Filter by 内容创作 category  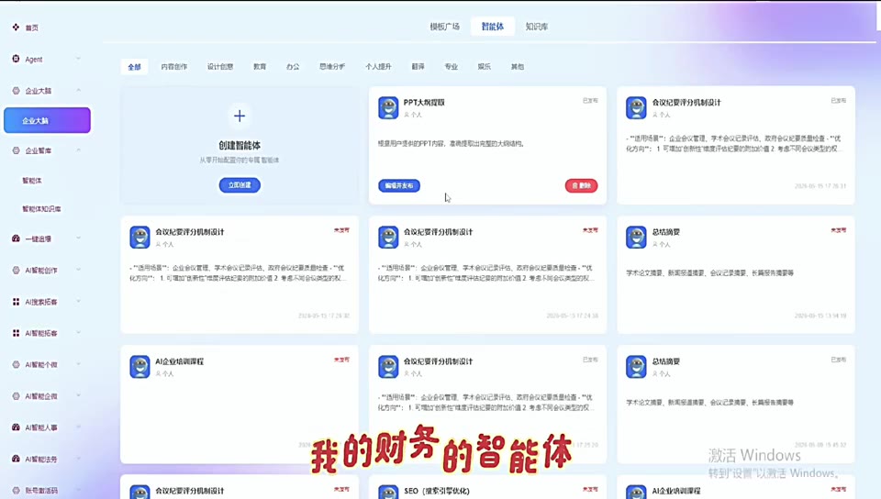point(174,66)
